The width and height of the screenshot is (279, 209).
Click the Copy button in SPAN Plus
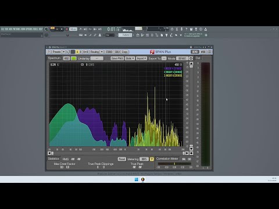pyautogui.click(x=124, y=52)
